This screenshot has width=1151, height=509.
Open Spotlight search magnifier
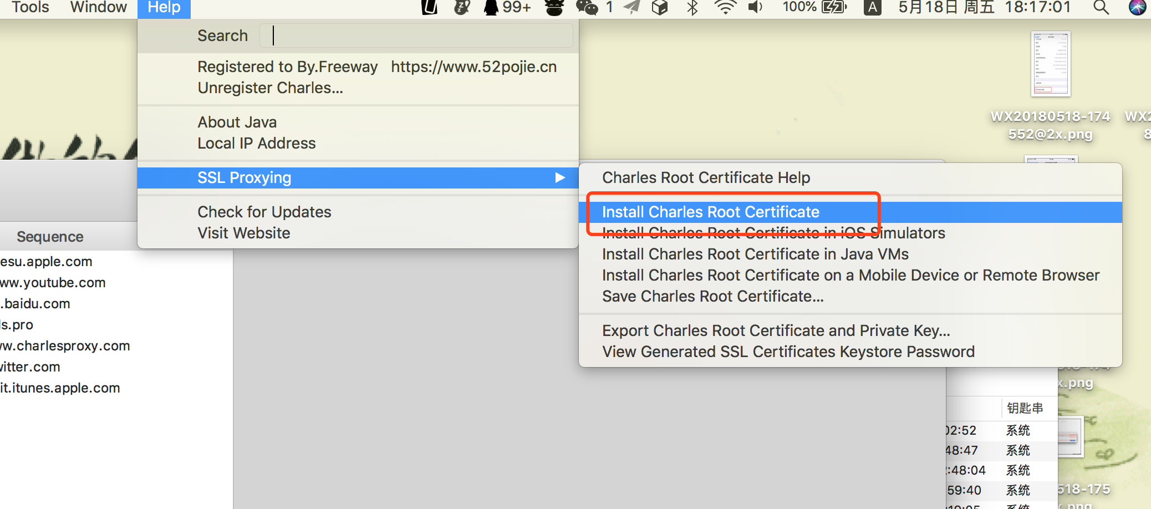(1101, 7)
